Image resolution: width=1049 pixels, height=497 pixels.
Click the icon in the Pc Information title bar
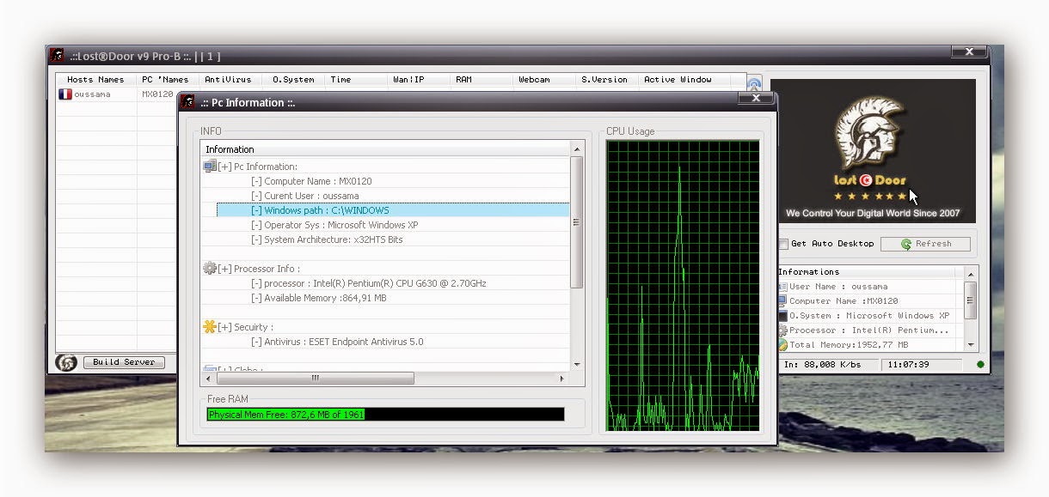(x=187, y=102)
